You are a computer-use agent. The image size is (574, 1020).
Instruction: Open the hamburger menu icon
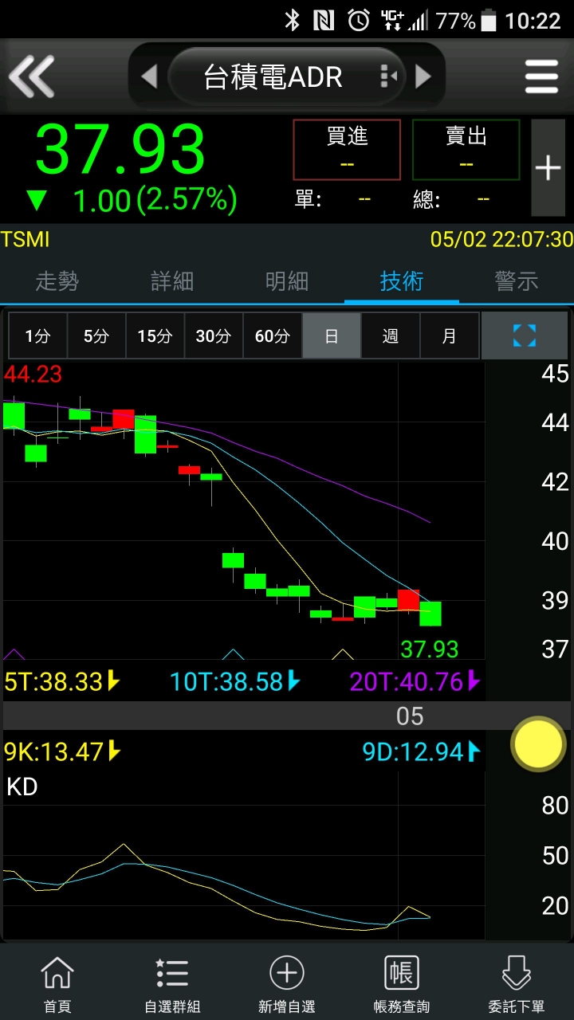542,76
